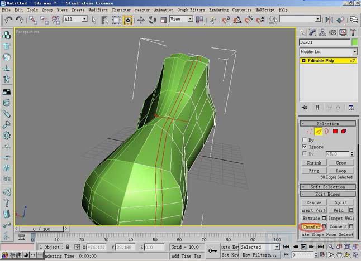Enable the first By checkbox under Selection
Image resolution: width=361 pixels, height=261 pixels.
(x=305, y=140)
